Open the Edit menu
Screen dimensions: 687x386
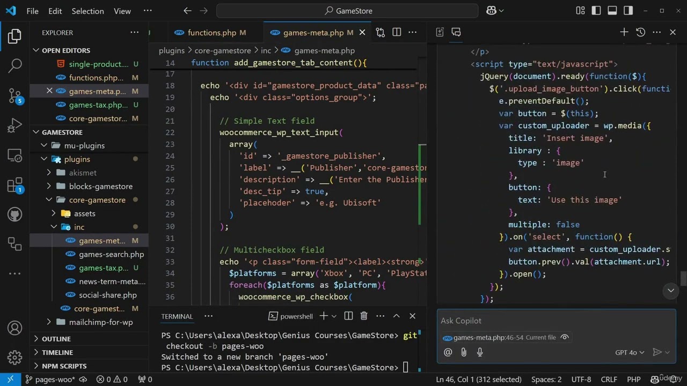55,11
